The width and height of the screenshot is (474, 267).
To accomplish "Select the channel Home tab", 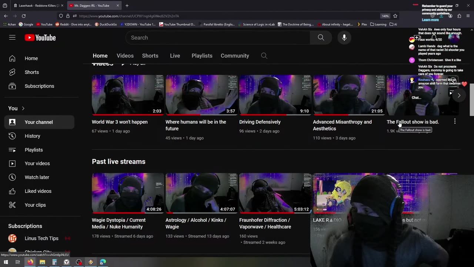I will click(100, 56).
